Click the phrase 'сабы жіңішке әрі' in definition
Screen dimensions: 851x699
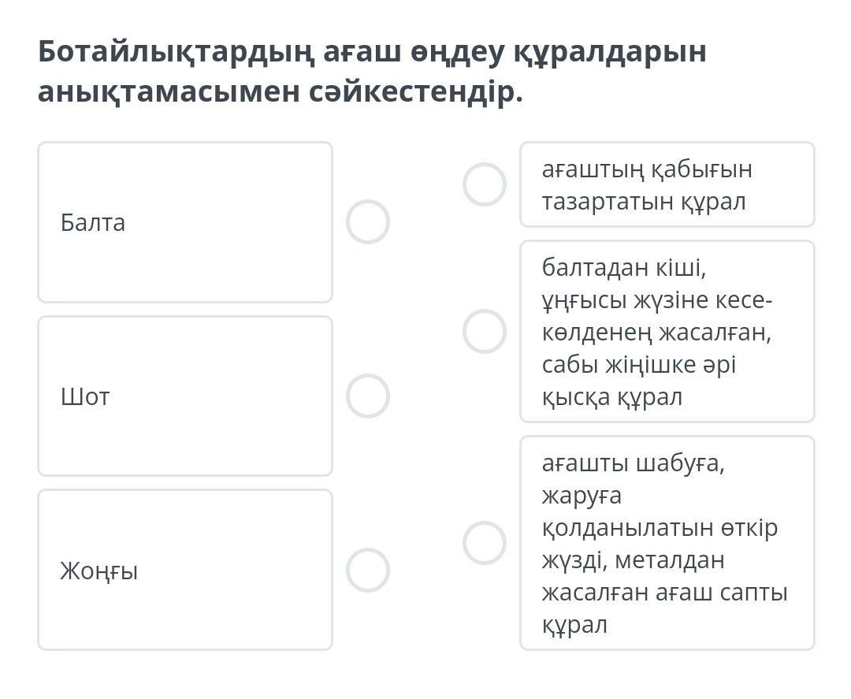pos(639,366)
